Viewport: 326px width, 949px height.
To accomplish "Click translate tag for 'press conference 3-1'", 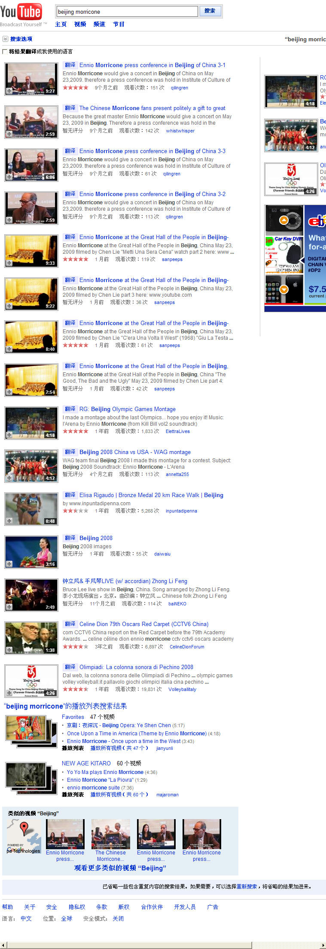I will pos(70,65).
